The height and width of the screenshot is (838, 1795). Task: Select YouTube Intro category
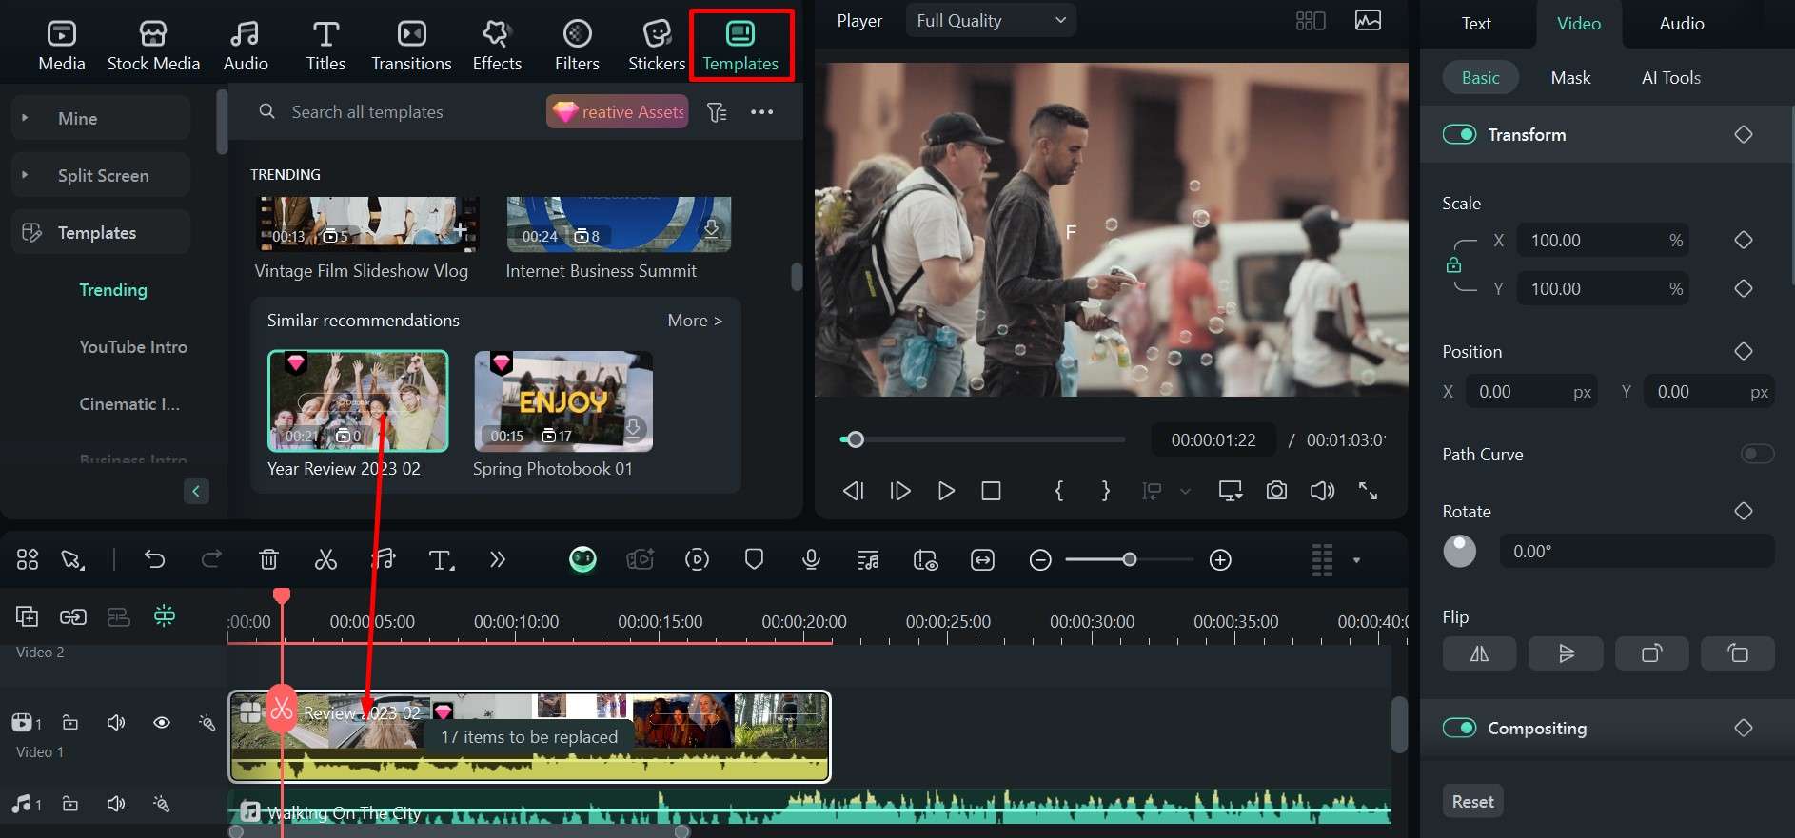pos(133,347)
